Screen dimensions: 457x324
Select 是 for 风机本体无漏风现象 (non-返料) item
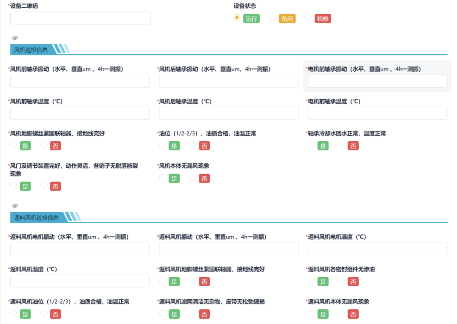[162, 177]
